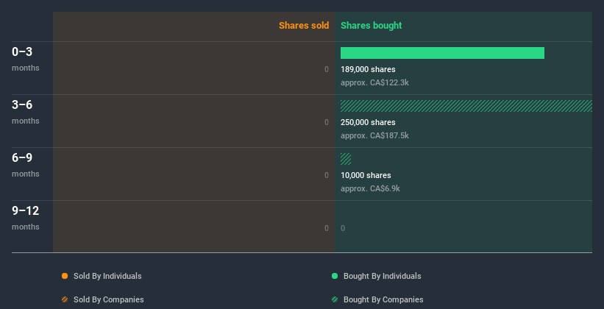The width and height of the screenshot is (604, 309).
Task: Select the Sold By Companies legend label
Action: pyautogui.click(x=109, y=299)
